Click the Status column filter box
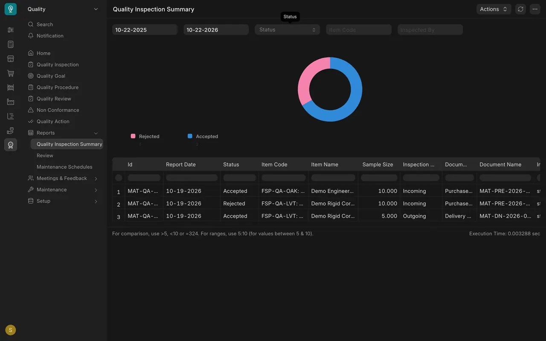Screen dimensions: 546x341 [x=240, y=178]
